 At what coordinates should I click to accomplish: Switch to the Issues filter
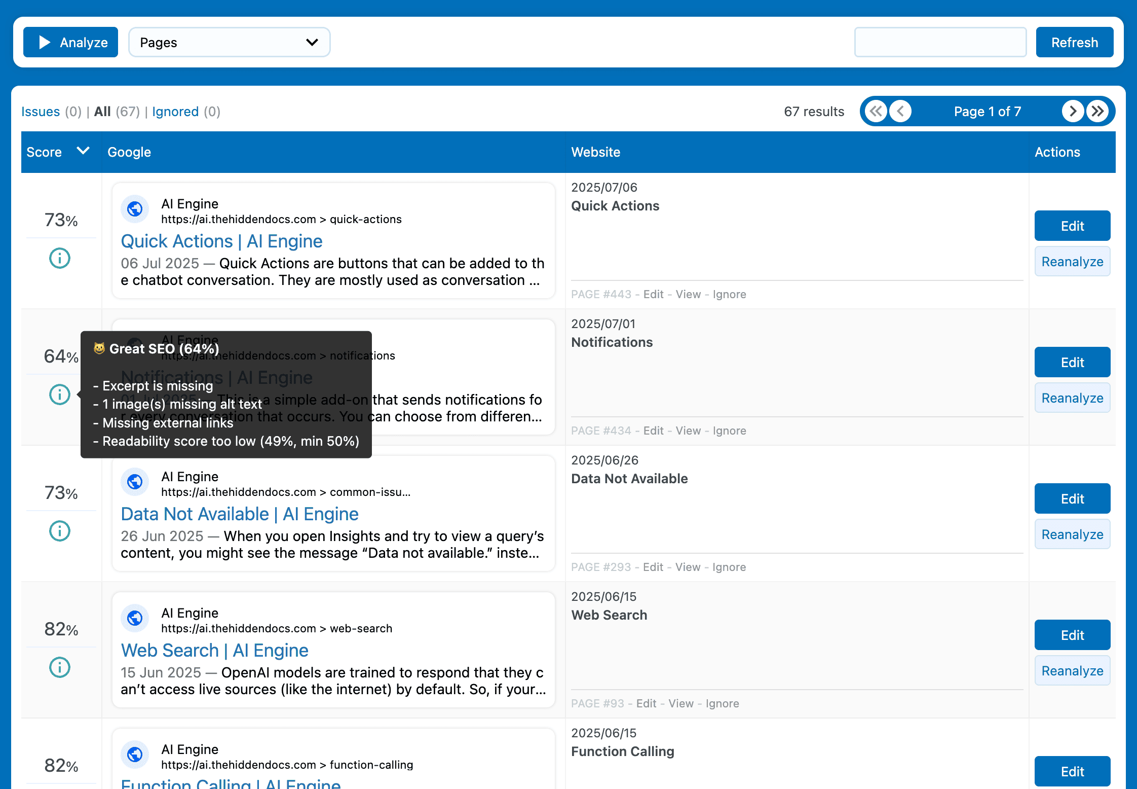click(41, 112)
